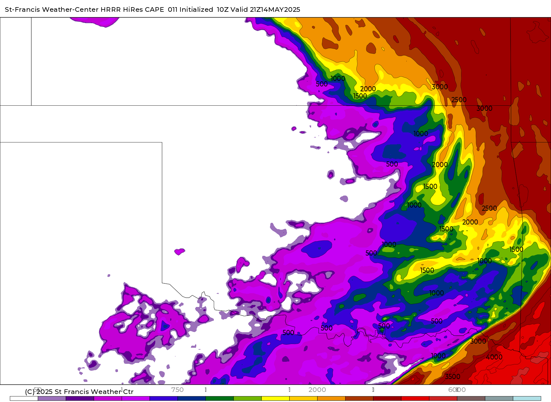Image resolution: width=551 pixels, height=402 pixels.
Task: Pick the dark purple legend swatch
Action: click(80, 398)
